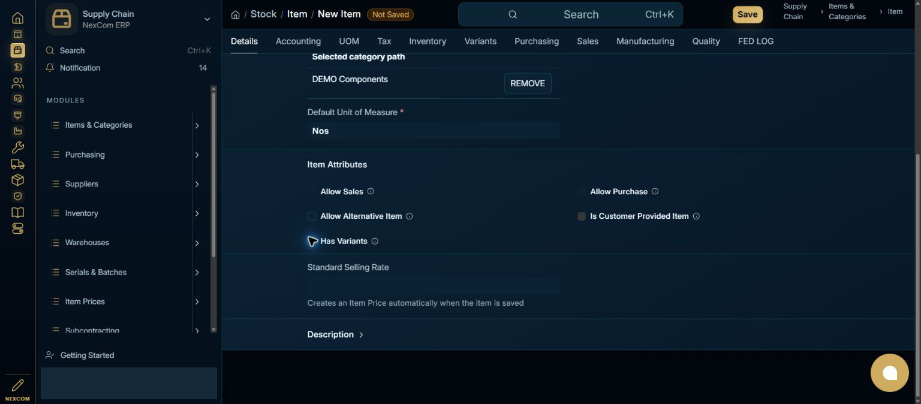Switch to the Manufacturing tab
Viewport: 921px width, 404px height.
(645, 41)
